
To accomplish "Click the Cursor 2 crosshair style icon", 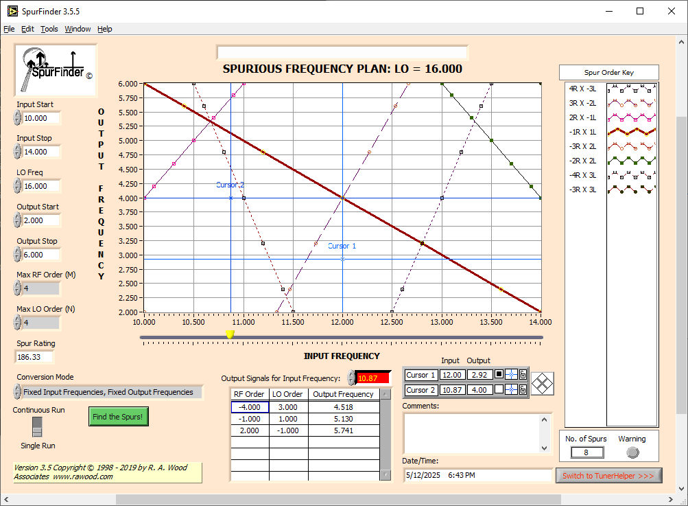I will 511,390.
